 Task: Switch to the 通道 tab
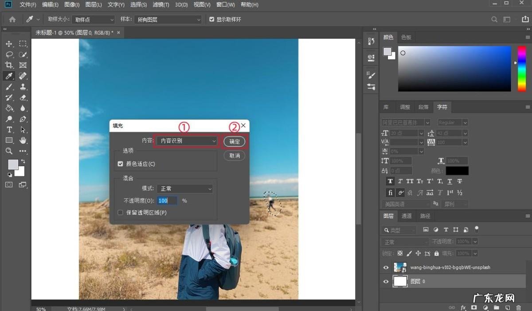click(x=407, y=216)
